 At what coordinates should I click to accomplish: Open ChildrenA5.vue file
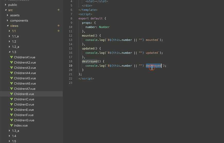click(25, 78)
